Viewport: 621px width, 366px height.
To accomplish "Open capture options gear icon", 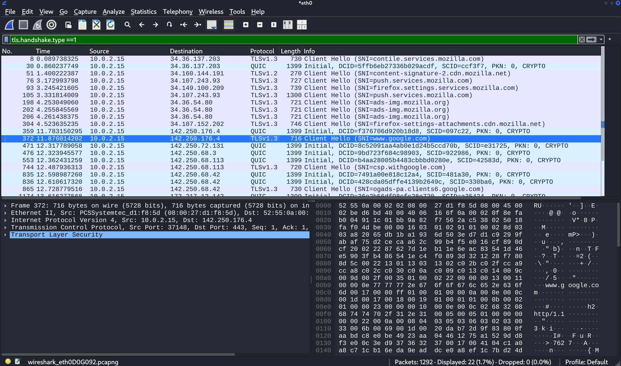I will click(52, 25).
